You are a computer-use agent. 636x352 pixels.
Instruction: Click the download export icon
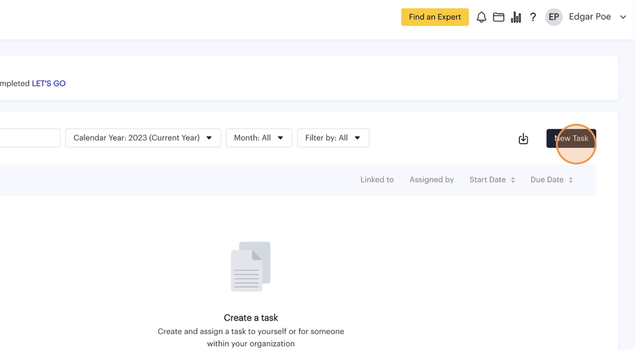tap(523, 139)
